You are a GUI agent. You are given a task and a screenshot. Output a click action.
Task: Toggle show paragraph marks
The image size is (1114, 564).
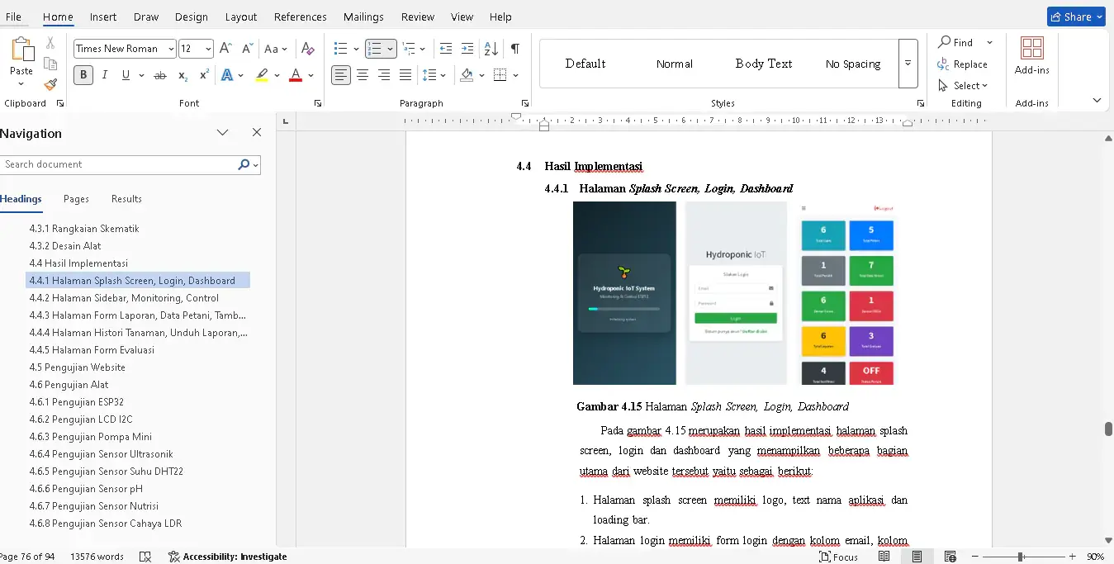pyautogui.click(x=514, y=49)
